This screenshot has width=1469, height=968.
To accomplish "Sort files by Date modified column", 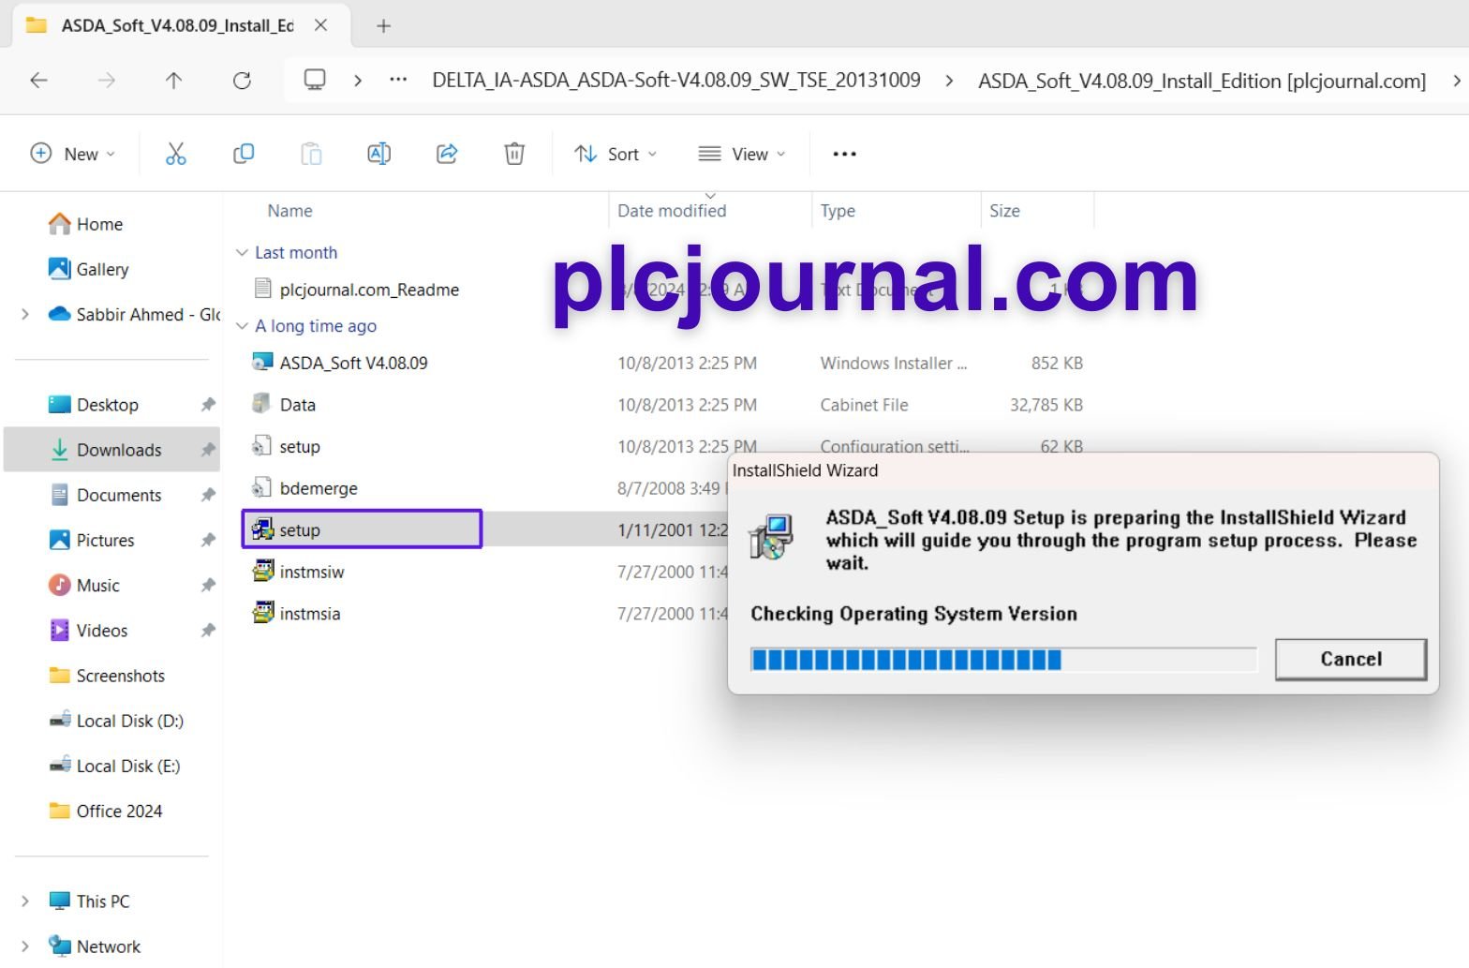I will pyautogui.click(x=672, y=211).
